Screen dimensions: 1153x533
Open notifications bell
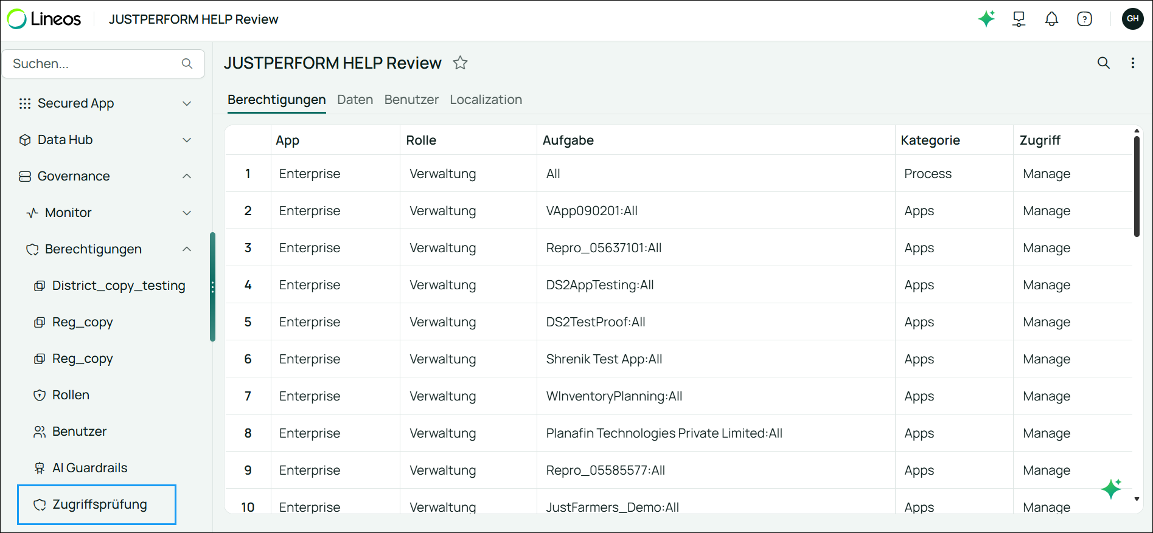(x=1051, y=19)
